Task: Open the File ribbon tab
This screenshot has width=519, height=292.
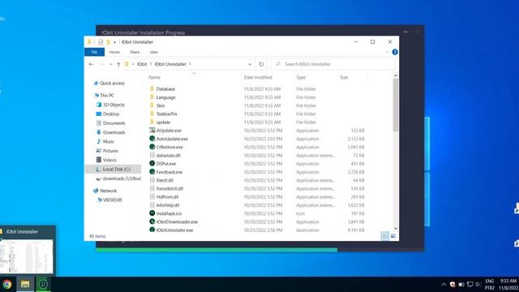Action: pyautogui.click(x=94, y=52)
